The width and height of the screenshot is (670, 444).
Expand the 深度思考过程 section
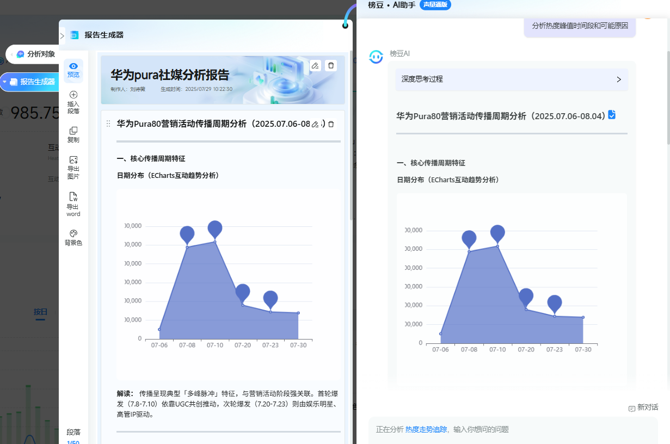pyautogui.click(x=512, y=79)
